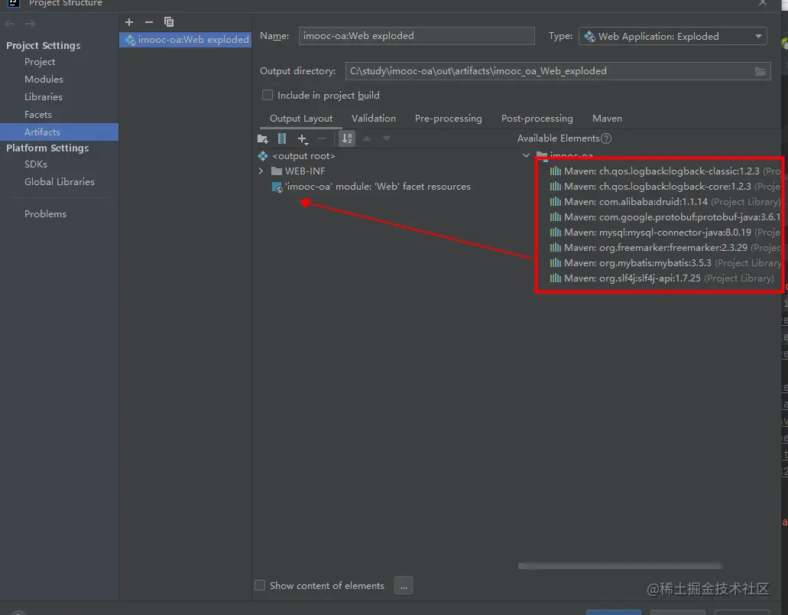The height and width of the screenshot is (615, 788).
Task: Open Libraries settings page
Action: pyautogui.click(x=44, y=97)
